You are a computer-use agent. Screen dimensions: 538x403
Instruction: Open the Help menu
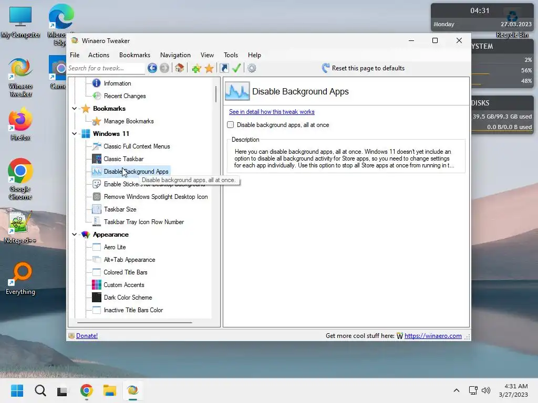(x=254, y=55)
